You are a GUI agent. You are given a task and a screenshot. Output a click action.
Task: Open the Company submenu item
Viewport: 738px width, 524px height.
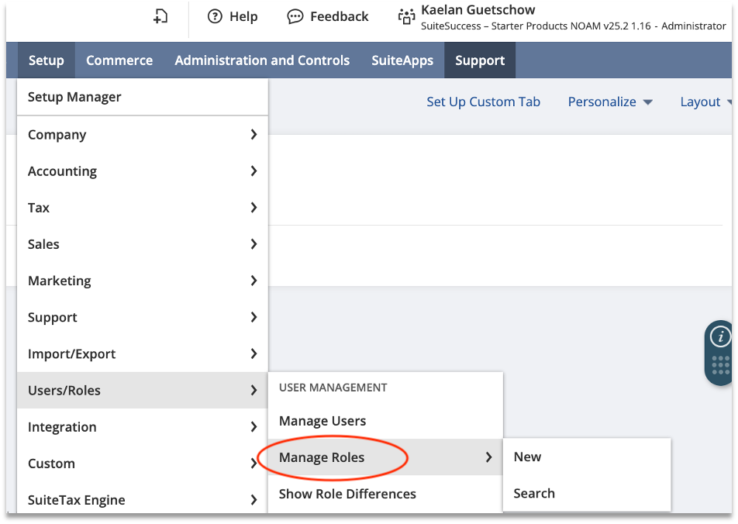click(143, 135)
